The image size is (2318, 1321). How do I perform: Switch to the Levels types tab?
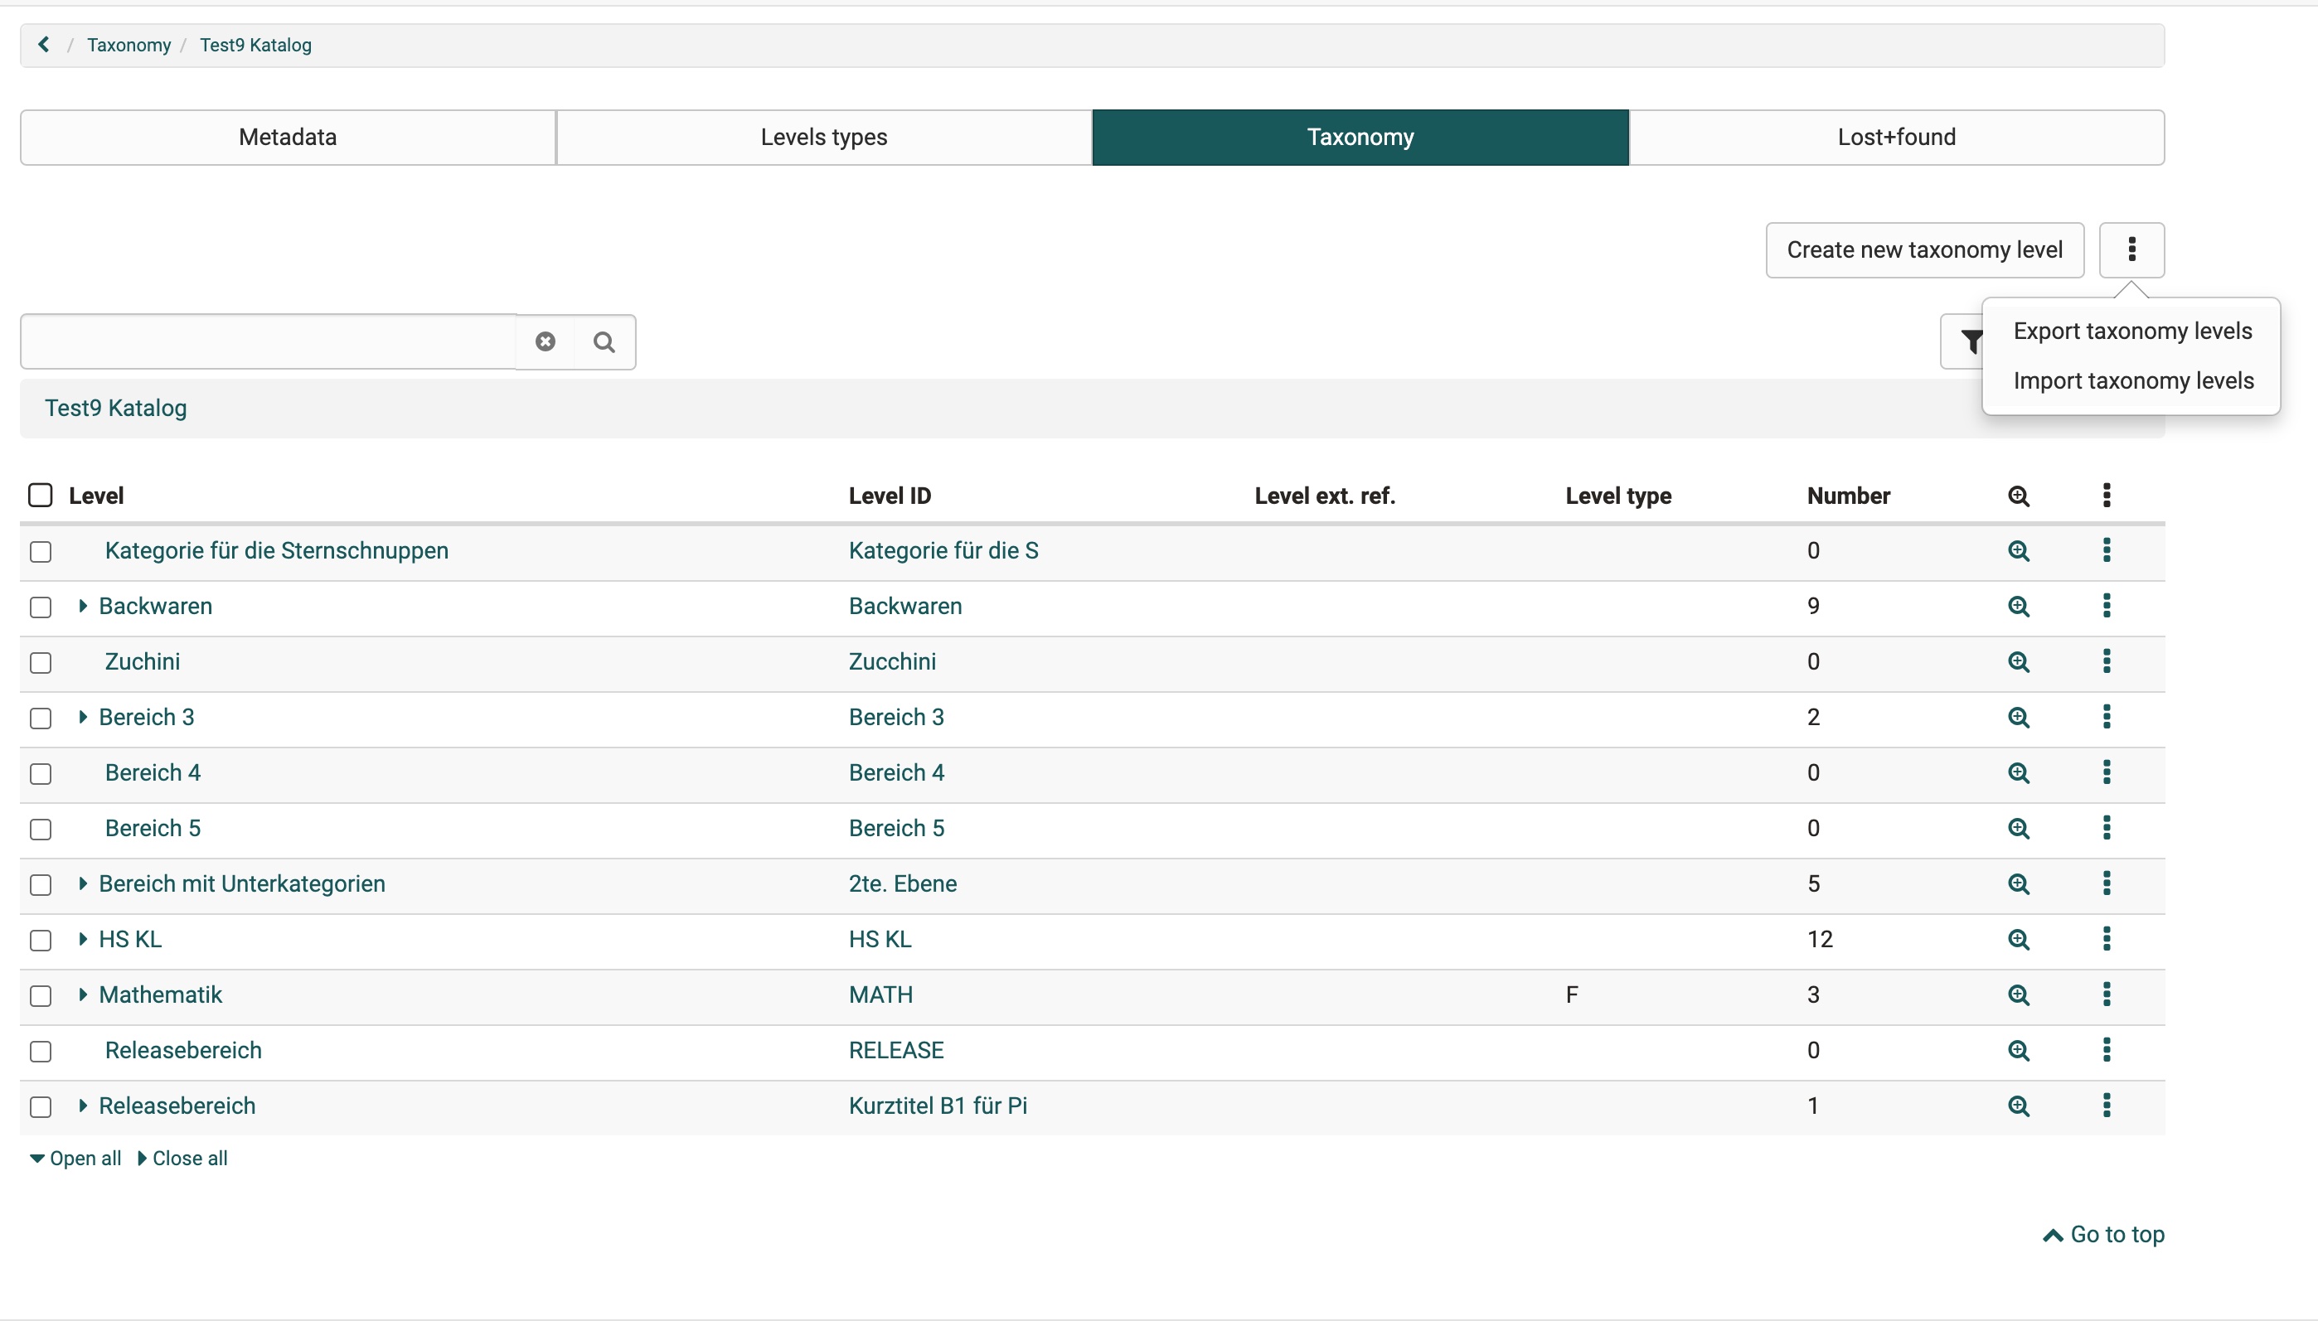click(x=824, y=137)
